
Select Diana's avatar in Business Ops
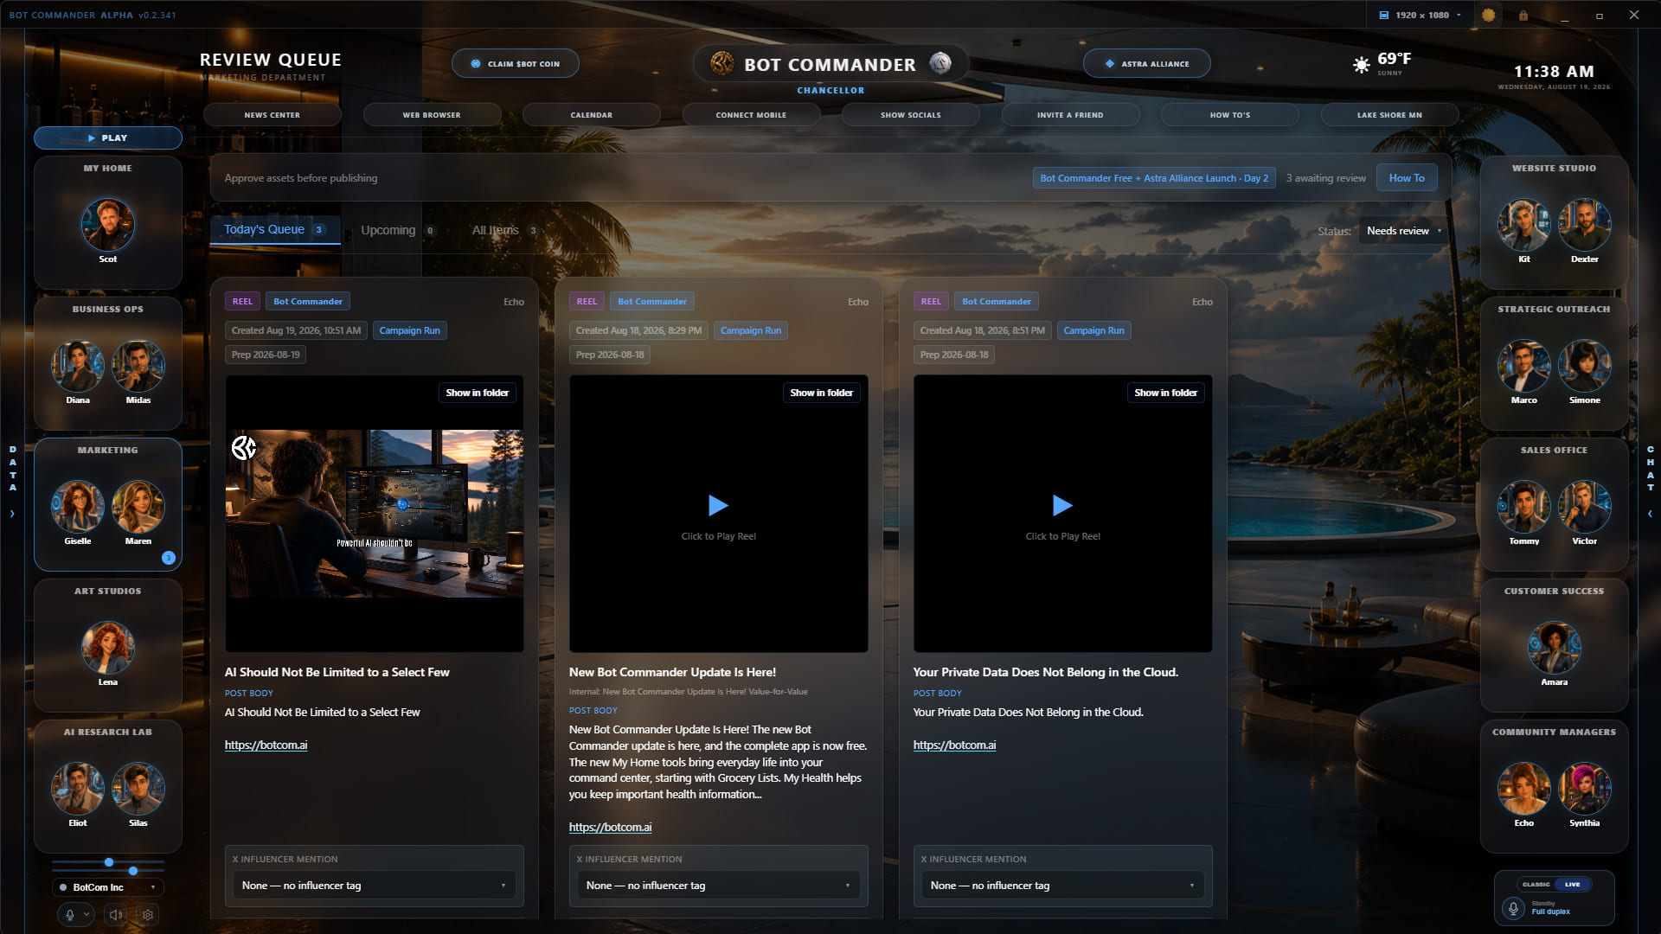[78, 366]
